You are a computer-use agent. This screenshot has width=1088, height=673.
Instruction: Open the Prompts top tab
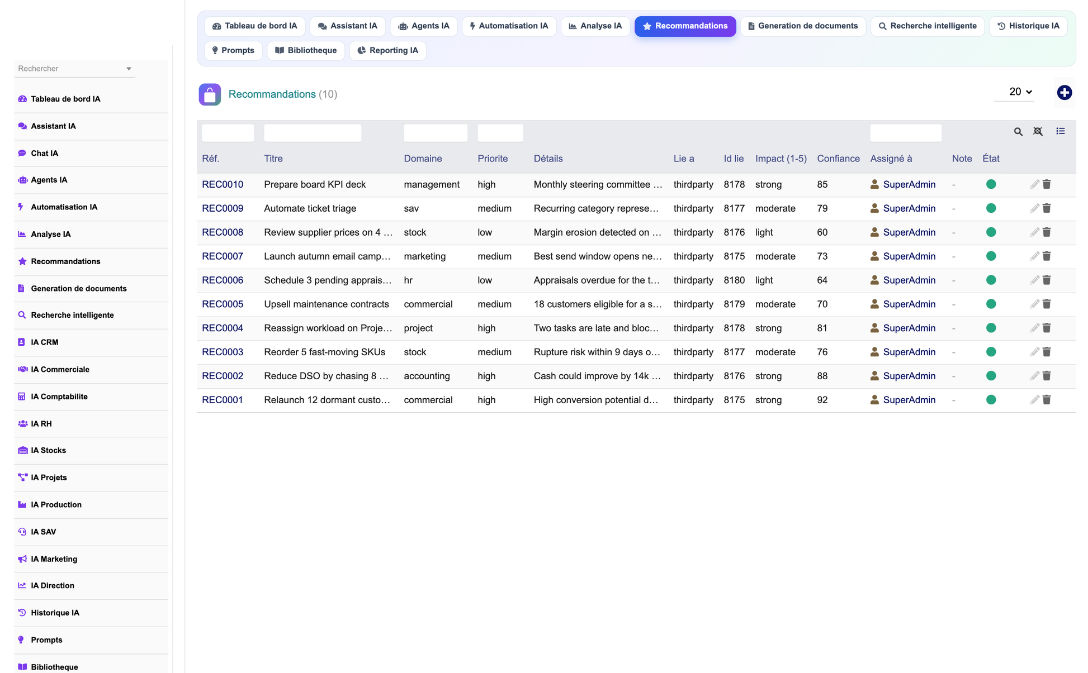pos(233,51)
